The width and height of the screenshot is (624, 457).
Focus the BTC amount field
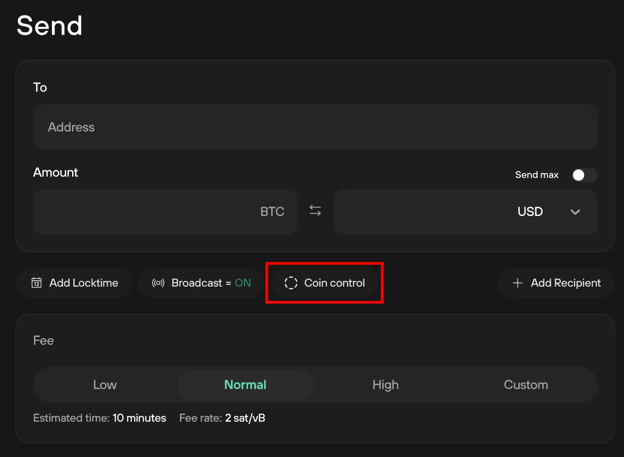pos(148,212)
